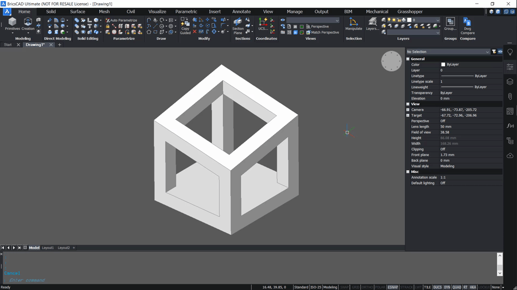
Task: Activate the Manipulate tool
Action: [354, 24]
